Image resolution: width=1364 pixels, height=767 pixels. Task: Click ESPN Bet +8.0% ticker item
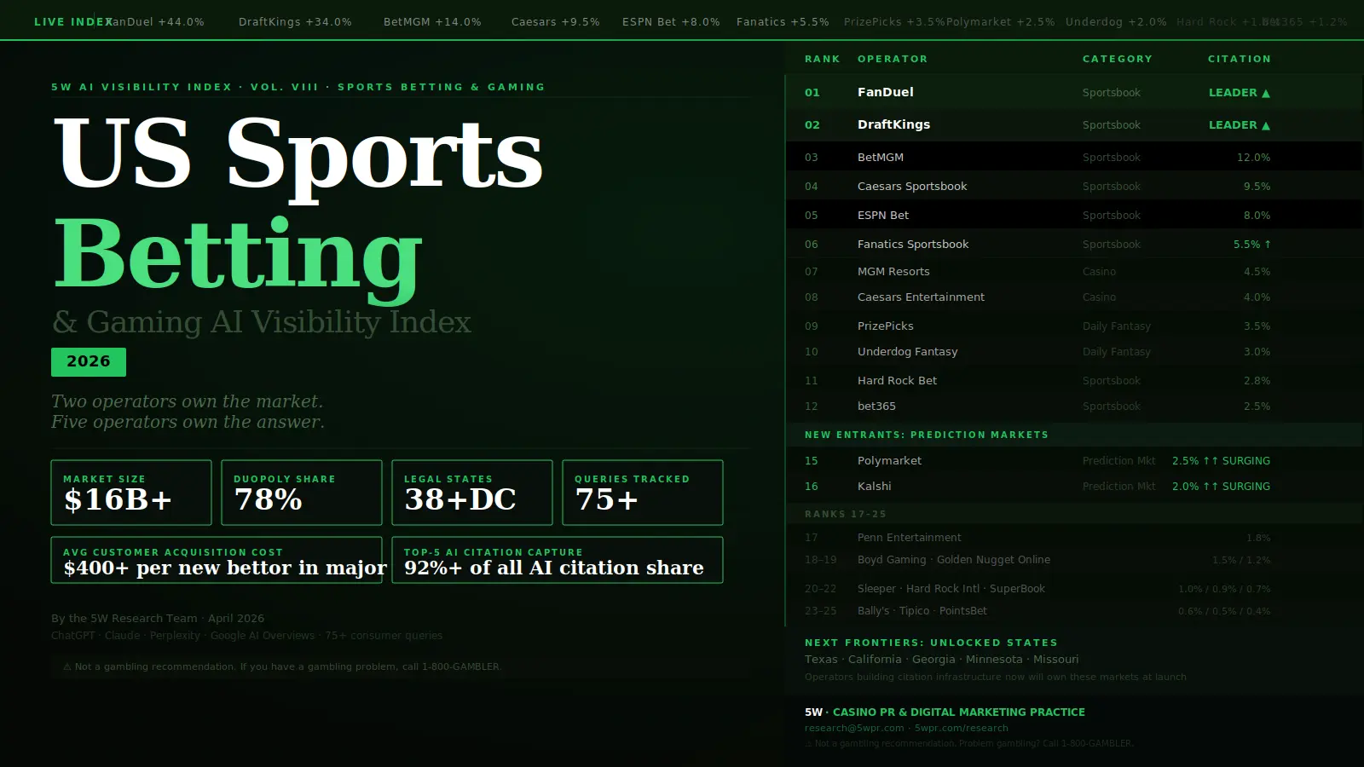671,22
